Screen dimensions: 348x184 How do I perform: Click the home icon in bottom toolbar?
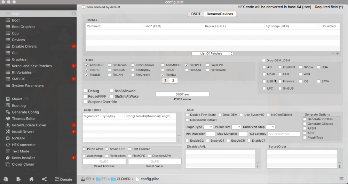coord(31,179)
